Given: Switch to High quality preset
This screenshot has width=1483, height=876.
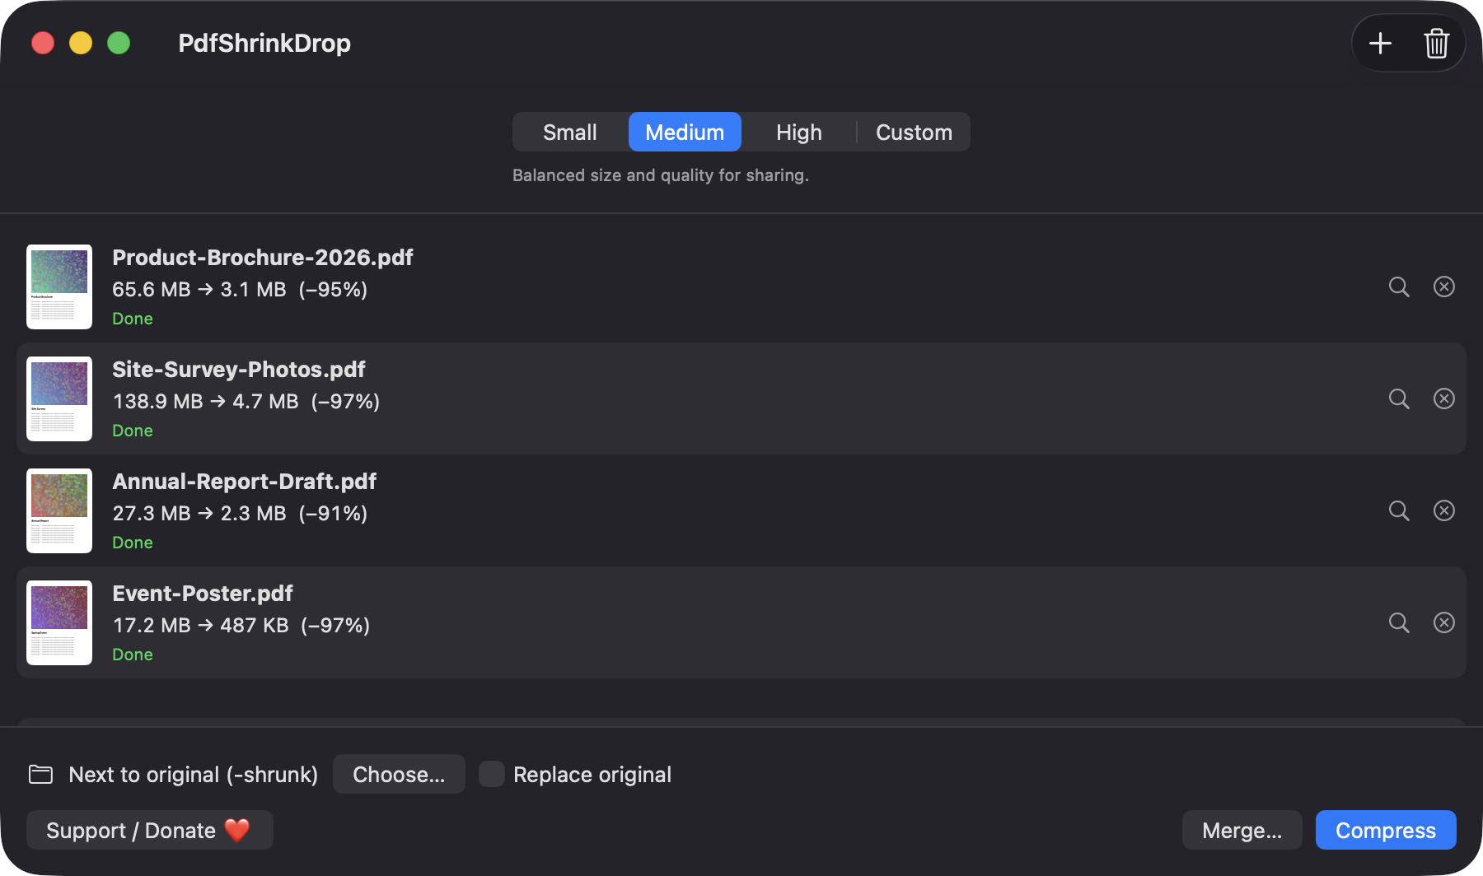Looking at the screenshot, I should 799,132.
